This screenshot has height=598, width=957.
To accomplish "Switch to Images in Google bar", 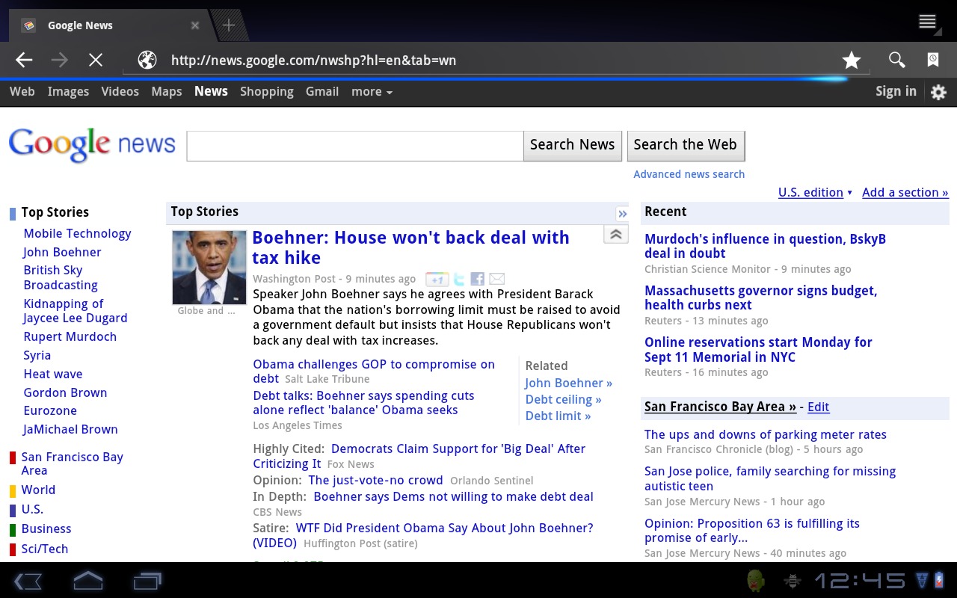I will click(x=68, y=92).
